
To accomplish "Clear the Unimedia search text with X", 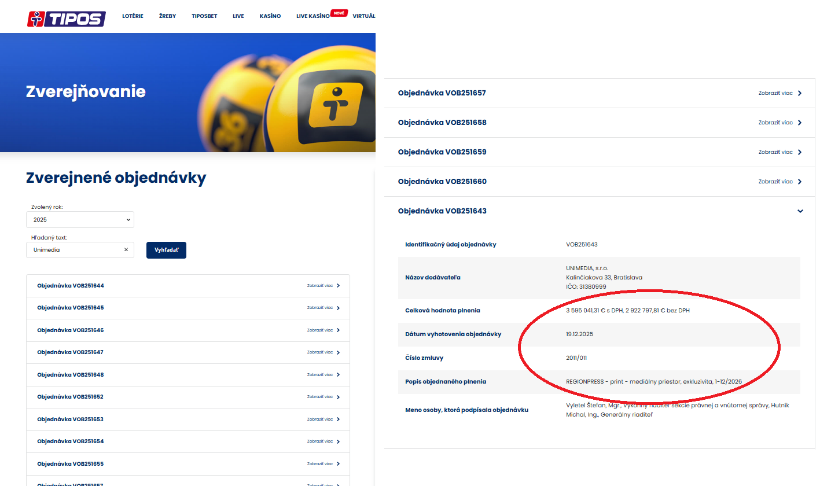I will tap(126, 250).
